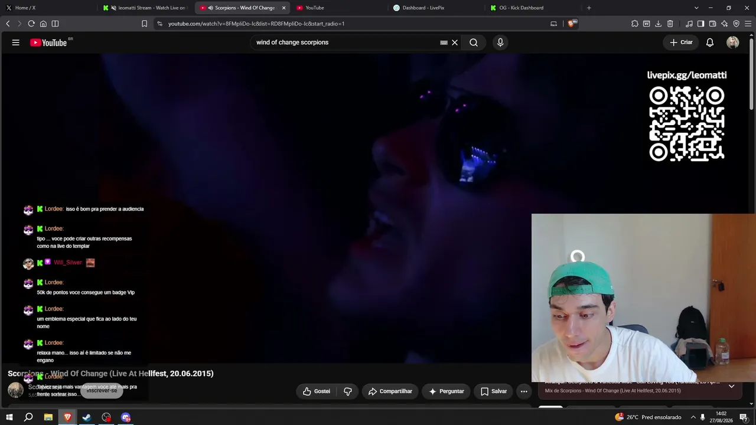Image resolution: width=756 pixels, height=425 pixels.
Task: View site information next to the URL
Action: 159,24
